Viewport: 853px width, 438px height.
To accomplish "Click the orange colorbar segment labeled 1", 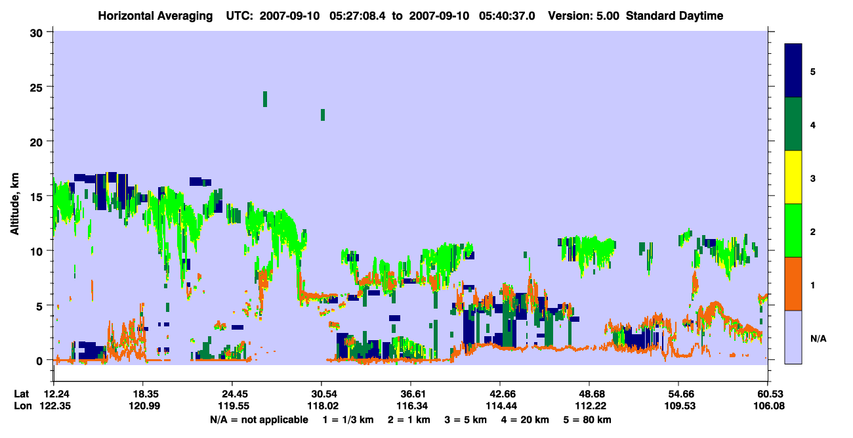I will 793,284.
